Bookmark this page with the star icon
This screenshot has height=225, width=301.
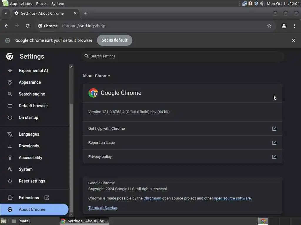269,26
